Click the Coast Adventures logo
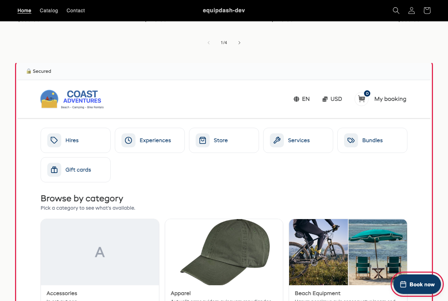Viewport: 448px width, 301px height. 72,99
